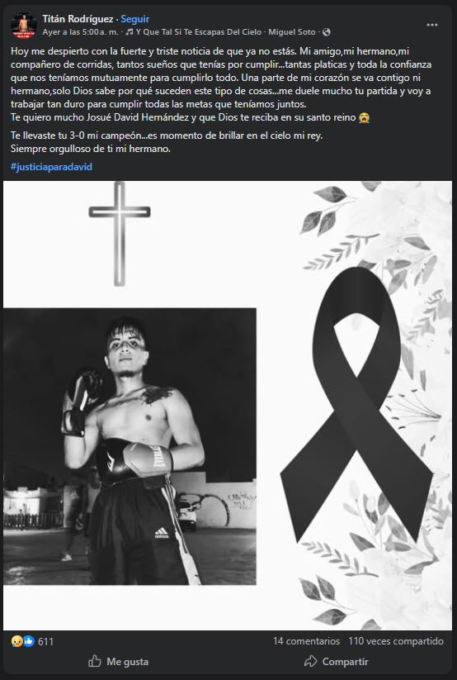Screen dimensions: 457x680
Task: Open the 14 comentarios list
Action: point(306,641)
